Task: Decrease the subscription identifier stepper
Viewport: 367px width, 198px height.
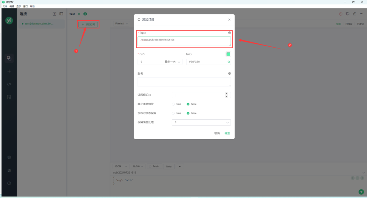Action: (x=226, y=96)
